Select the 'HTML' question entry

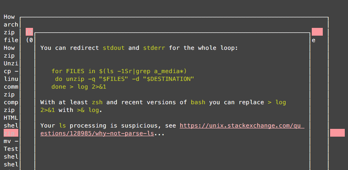(x=11, y=118)
